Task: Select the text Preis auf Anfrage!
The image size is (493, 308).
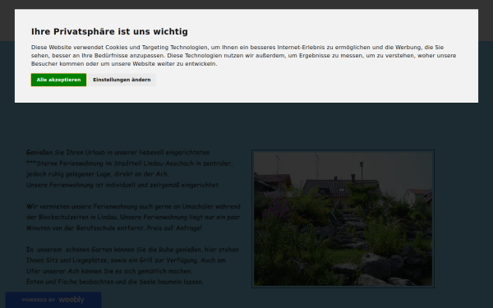Action: click(x=174, y=228)
